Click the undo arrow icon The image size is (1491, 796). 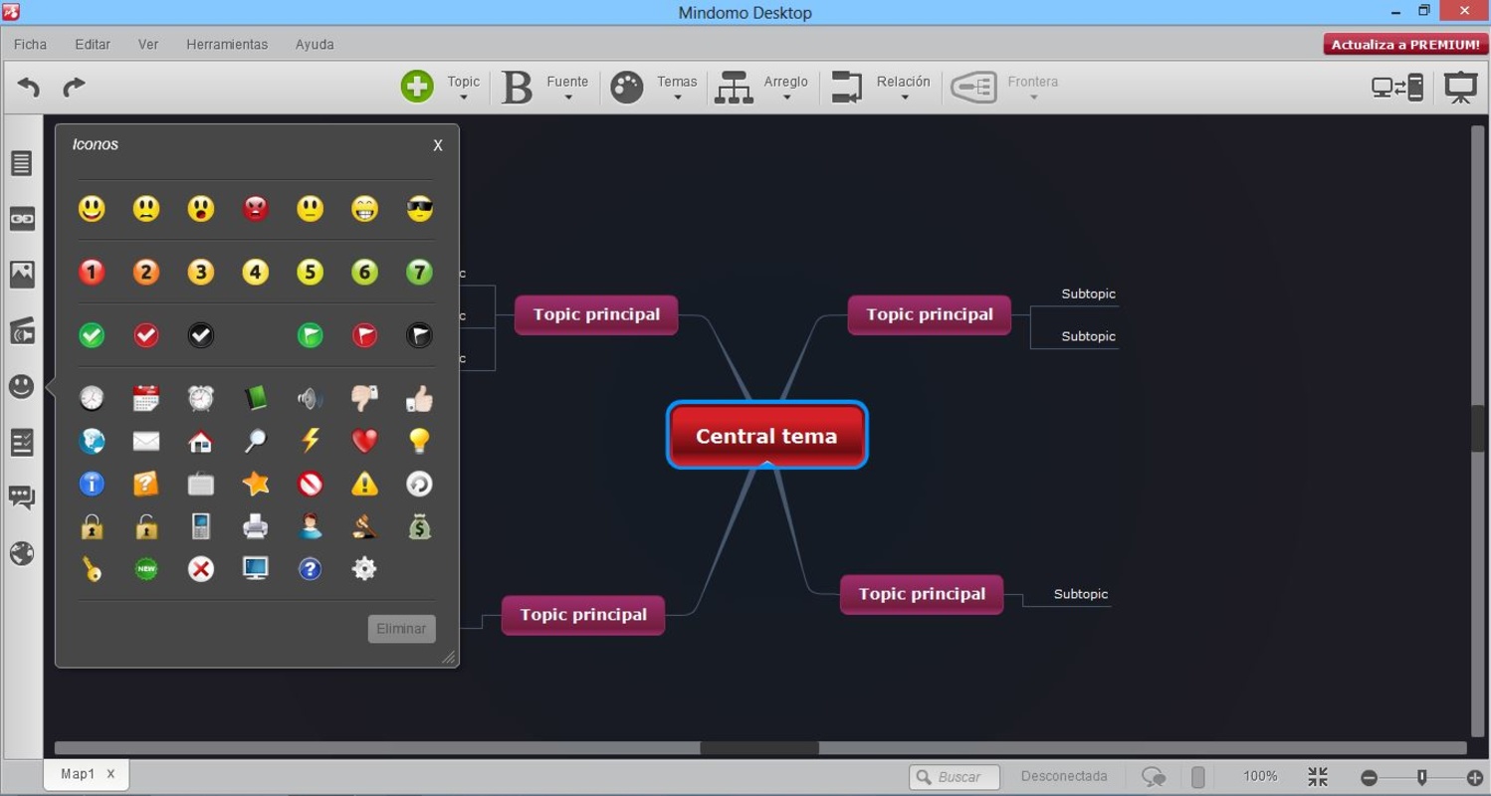[x=29, y=88]
